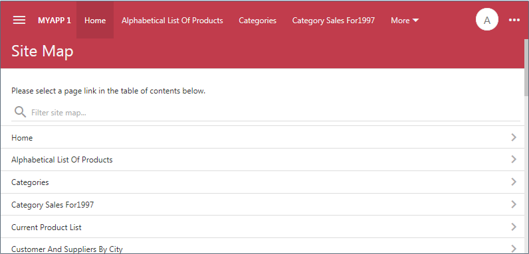Click the vertical scrollbar thumb on the right
This screenshot has height=254, width=529.
point(526,68)
